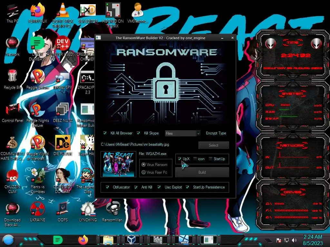Open VirtualBox from the taskbar
Image resolution: width=330 pixels, height=247 pixels.
click(x=132, y=240)
